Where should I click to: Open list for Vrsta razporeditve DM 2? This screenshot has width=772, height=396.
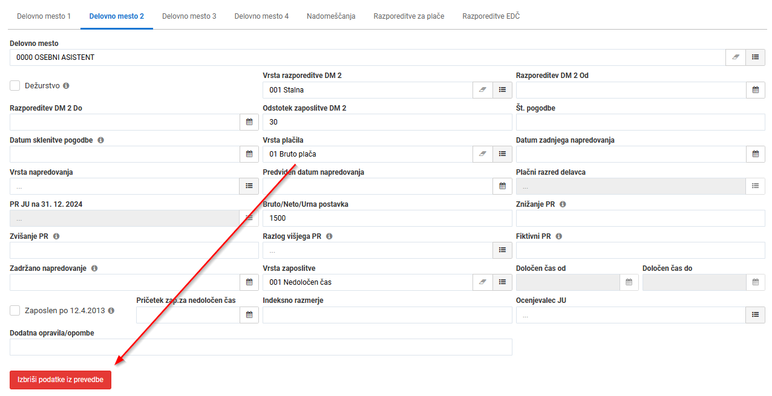(x=502, y=89)
